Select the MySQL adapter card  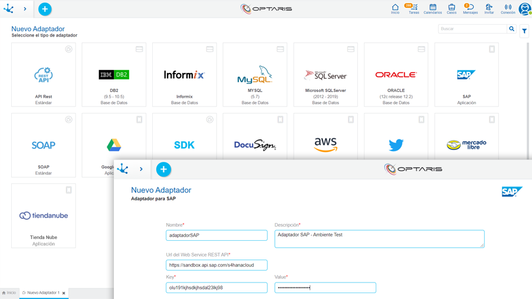point(255,75)
